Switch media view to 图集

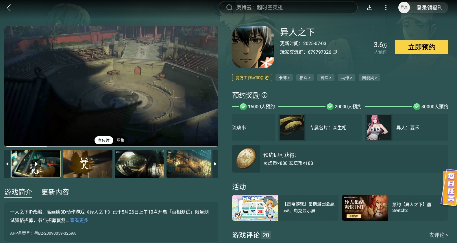[121, 140]
